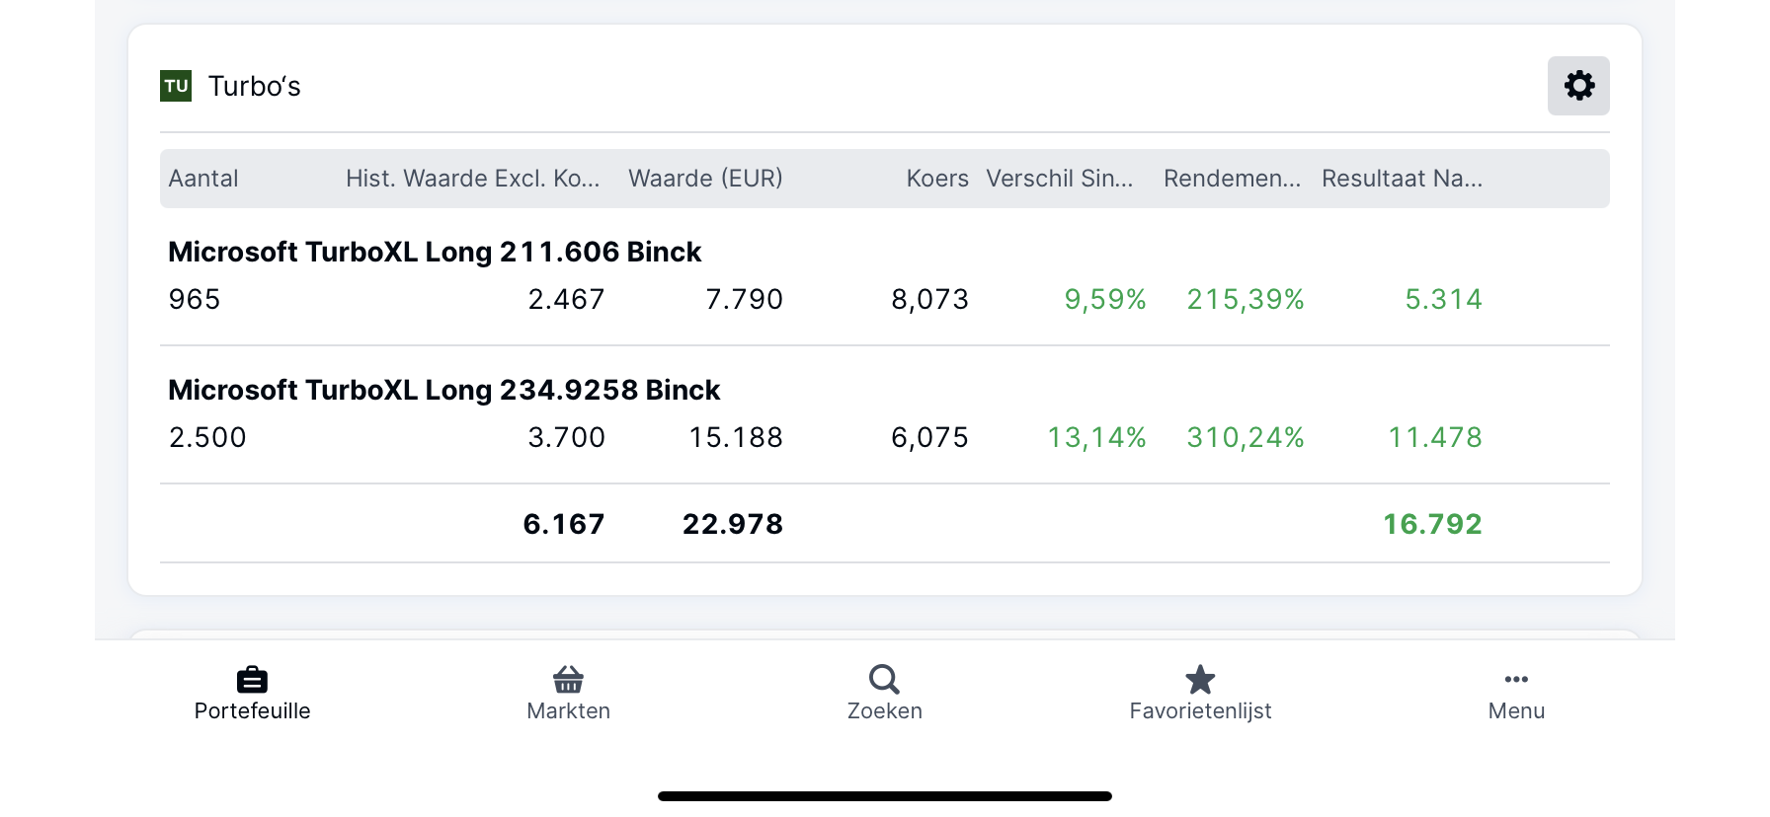Open Microsoft TurboXL Long 211.606 Binck

435,252
